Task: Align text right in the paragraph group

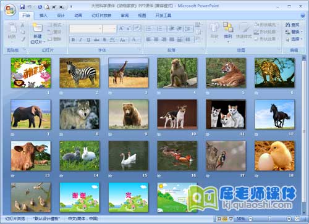Action: pos(164,39)
